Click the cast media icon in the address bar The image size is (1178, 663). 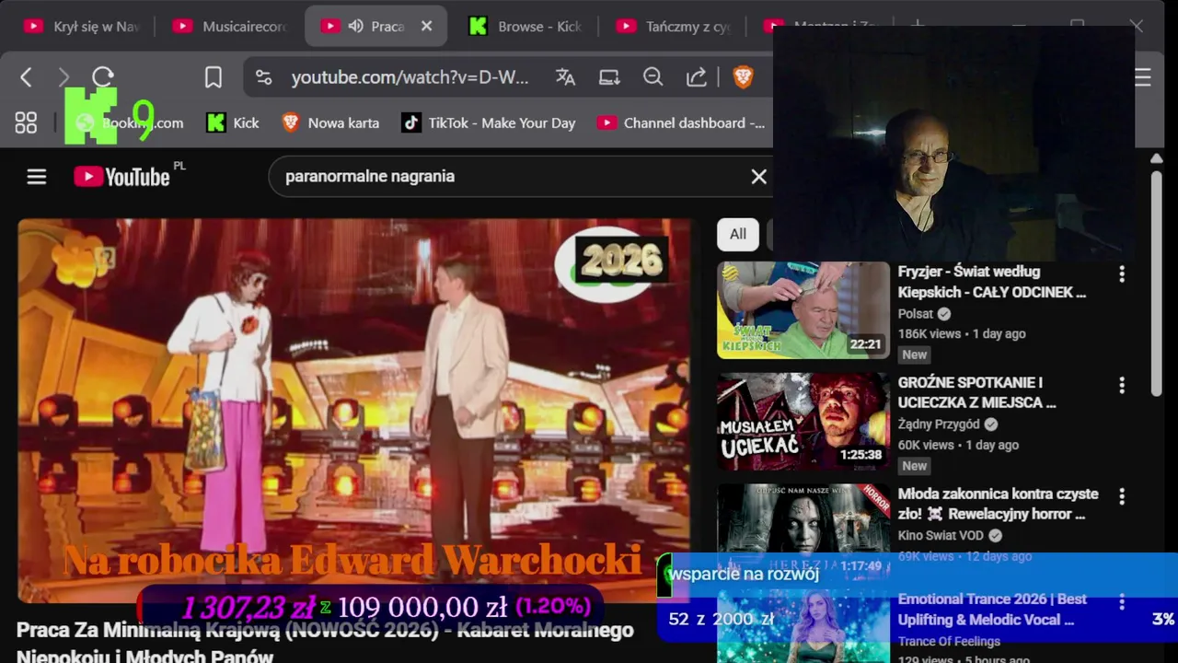[x=609, y=77]
